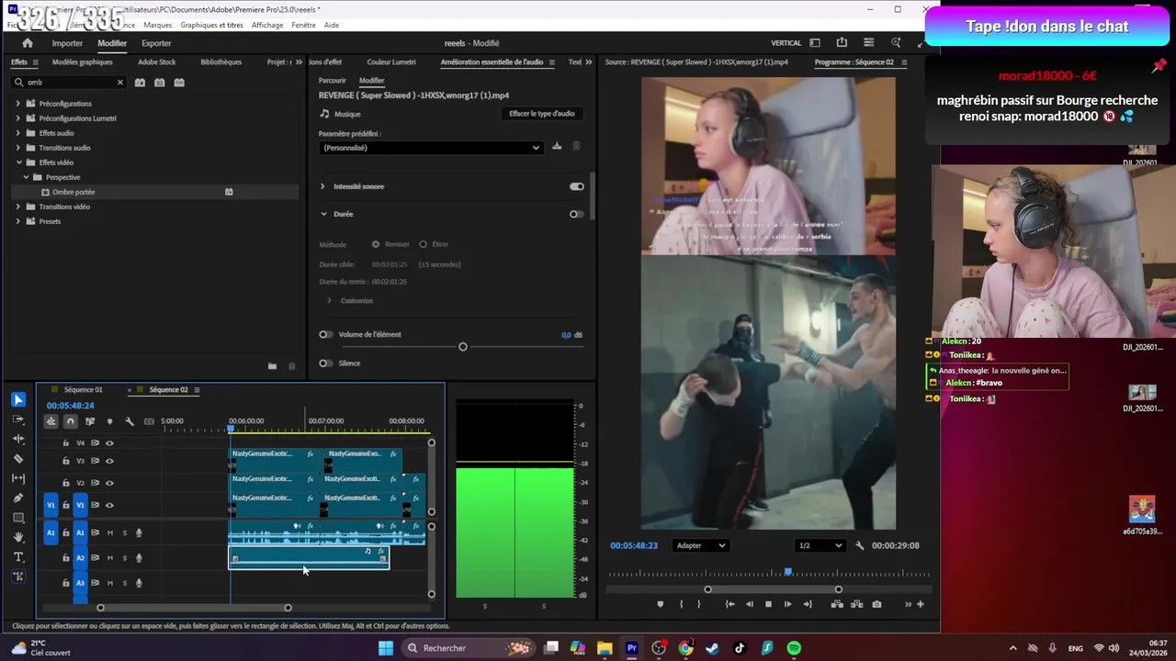Select the Slip tool
Image resolution: width=1176 pixels, height=661 pixels.
(18, 478)
